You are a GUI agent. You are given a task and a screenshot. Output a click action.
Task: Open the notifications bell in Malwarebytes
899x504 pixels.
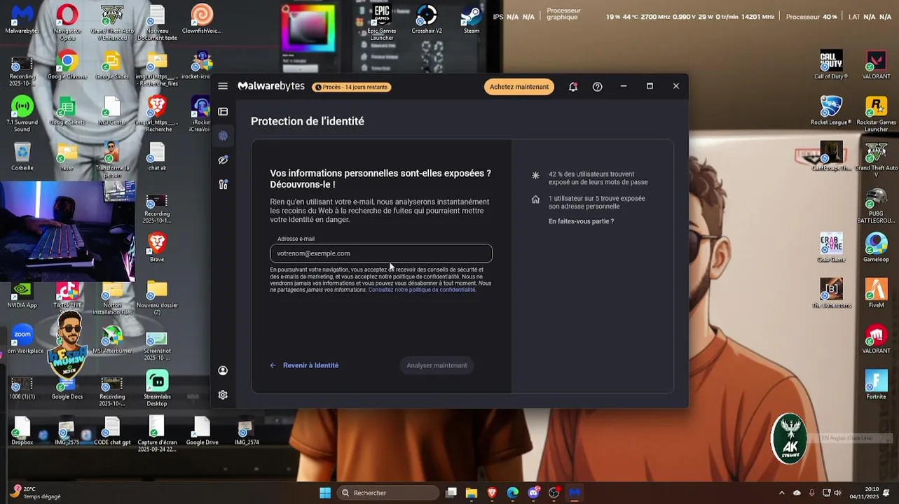click(x=573, y=87)
